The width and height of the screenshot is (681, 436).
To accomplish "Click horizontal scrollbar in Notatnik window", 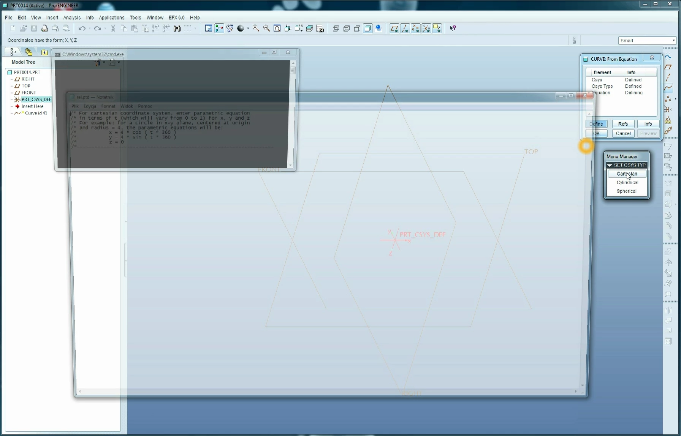I will point(328,391).
